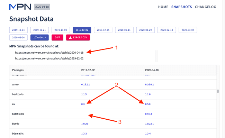This screenshot has height=138, width=225.
Task: Click the arrow package name
Action: [x=15, y=84]
